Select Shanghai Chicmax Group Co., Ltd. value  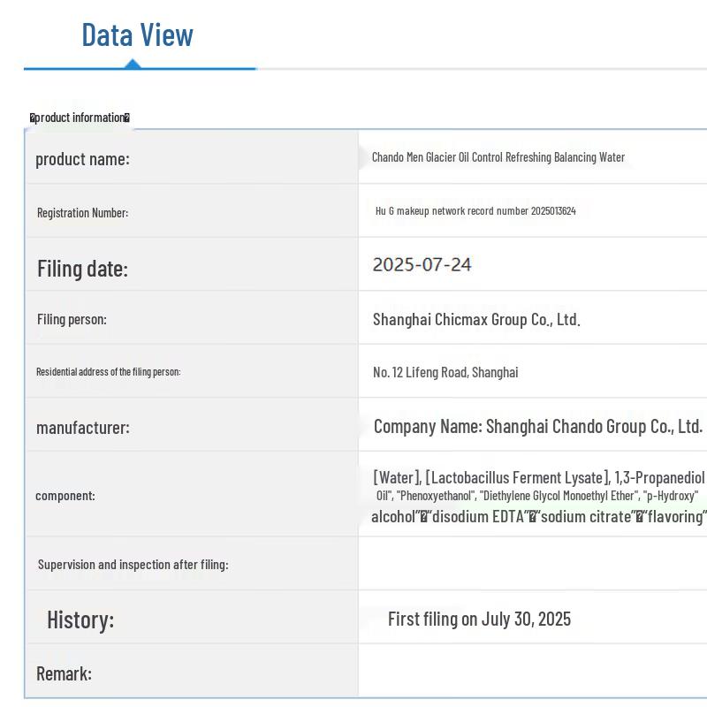476,319
